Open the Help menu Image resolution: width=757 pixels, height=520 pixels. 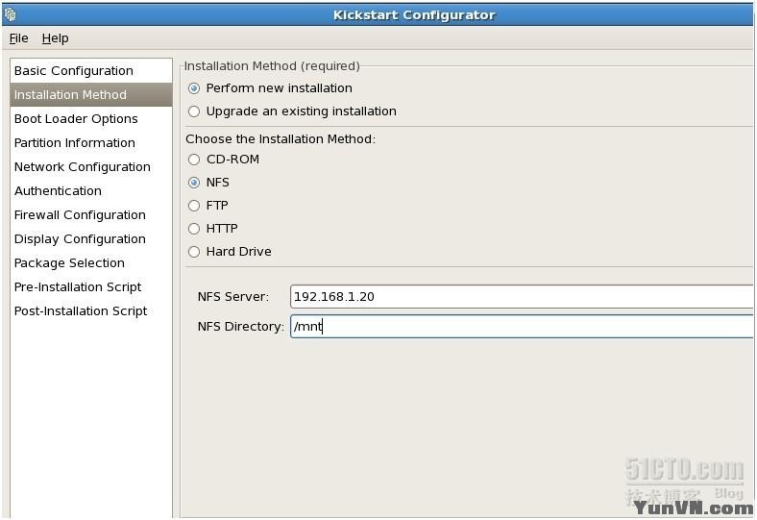55,38
